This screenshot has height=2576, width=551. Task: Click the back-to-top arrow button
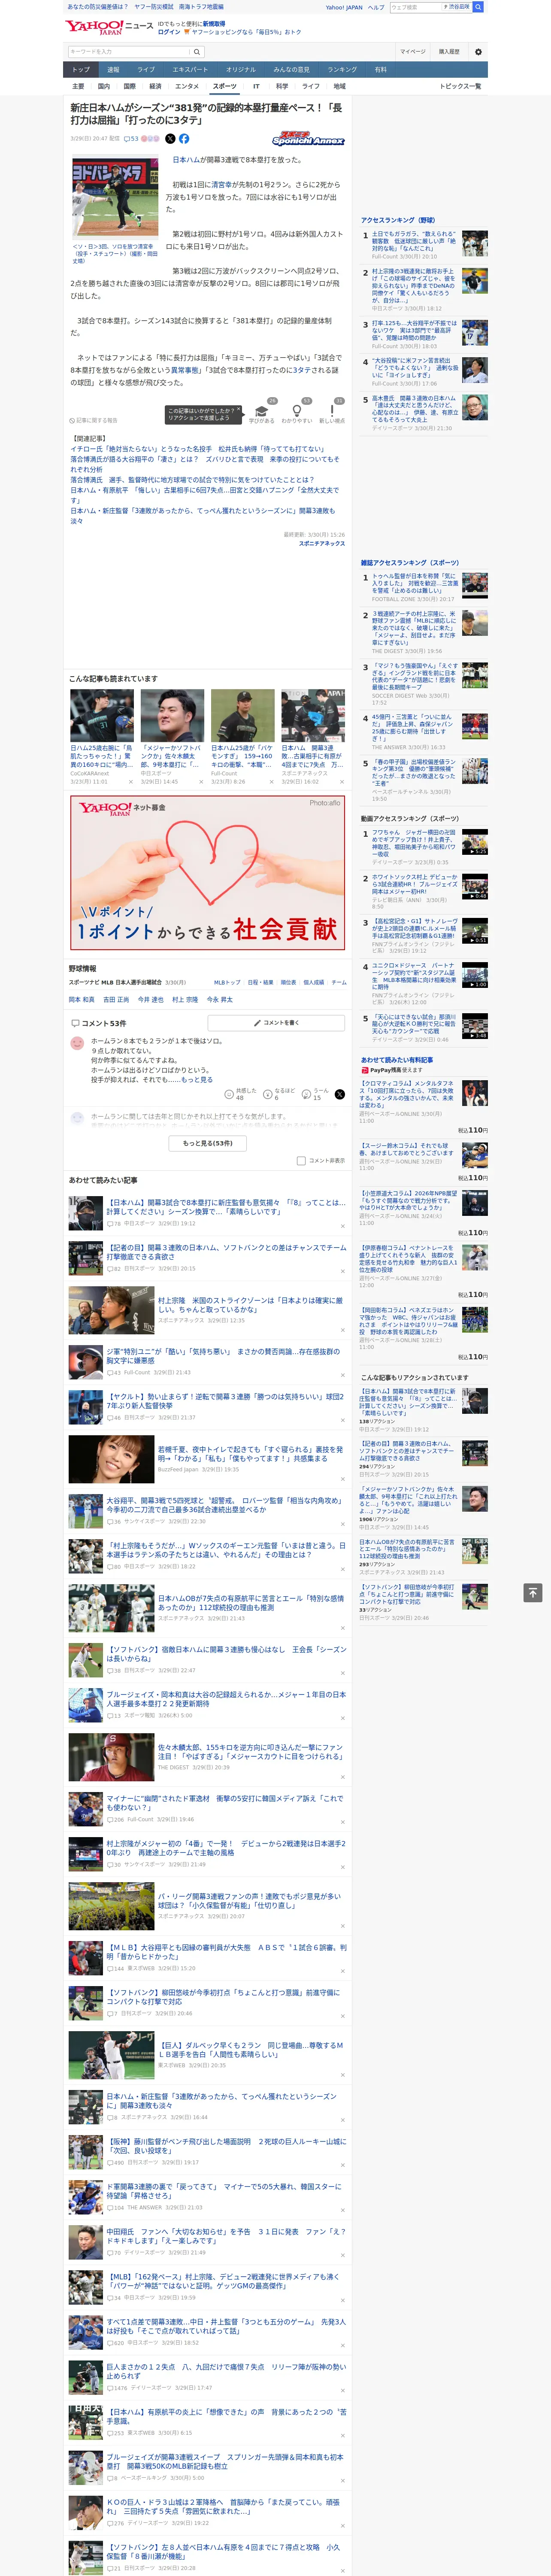pyautogui.click(x=533, y=1592)
